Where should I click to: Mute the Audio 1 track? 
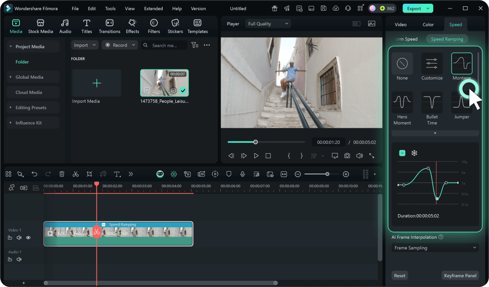point(19,259)
